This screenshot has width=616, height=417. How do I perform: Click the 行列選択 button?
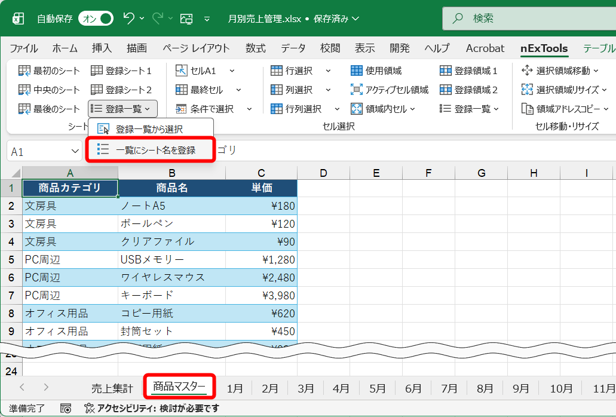pos(296,109)
